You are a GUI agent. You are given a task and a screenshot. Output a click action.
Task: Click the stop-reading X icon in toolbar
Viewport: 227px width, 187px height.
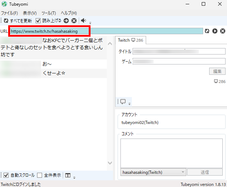tap(74, 21)
